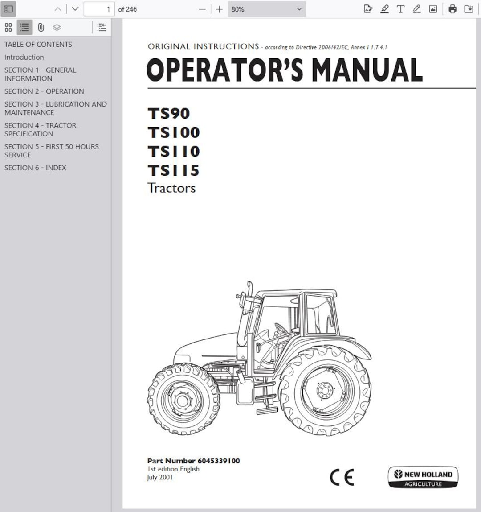The image size is (481, 512).
Task: Show thumbnails view in sidebar
Action: pyautogui.click(x=8, y=28)
